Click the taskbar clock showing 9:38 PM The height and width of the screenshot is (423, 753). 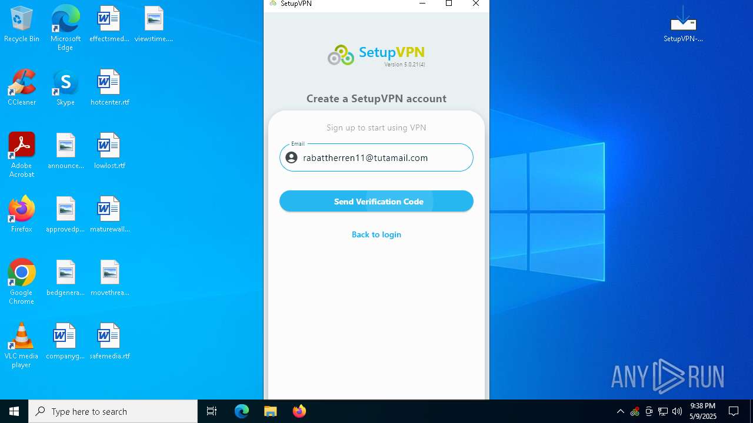(x=703, y=411)
